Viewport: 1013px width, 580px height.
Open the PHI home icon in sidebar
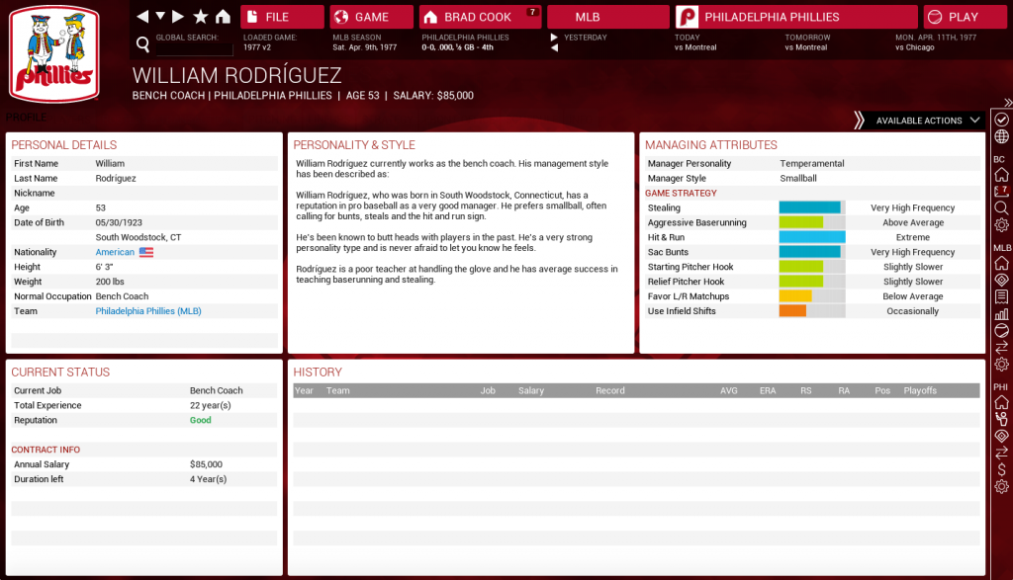tap(1001, 402)
